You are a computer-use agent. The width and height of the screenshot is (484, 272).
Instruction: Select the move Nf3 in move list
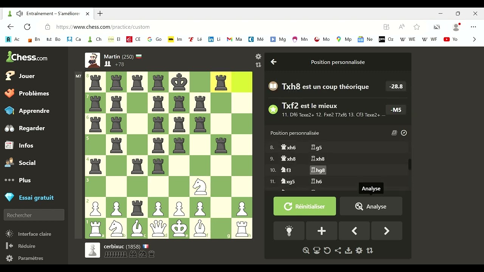pos(286,170)
